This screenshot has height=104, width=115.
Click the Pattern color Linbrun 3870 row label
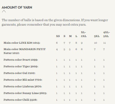coord(23,86)
